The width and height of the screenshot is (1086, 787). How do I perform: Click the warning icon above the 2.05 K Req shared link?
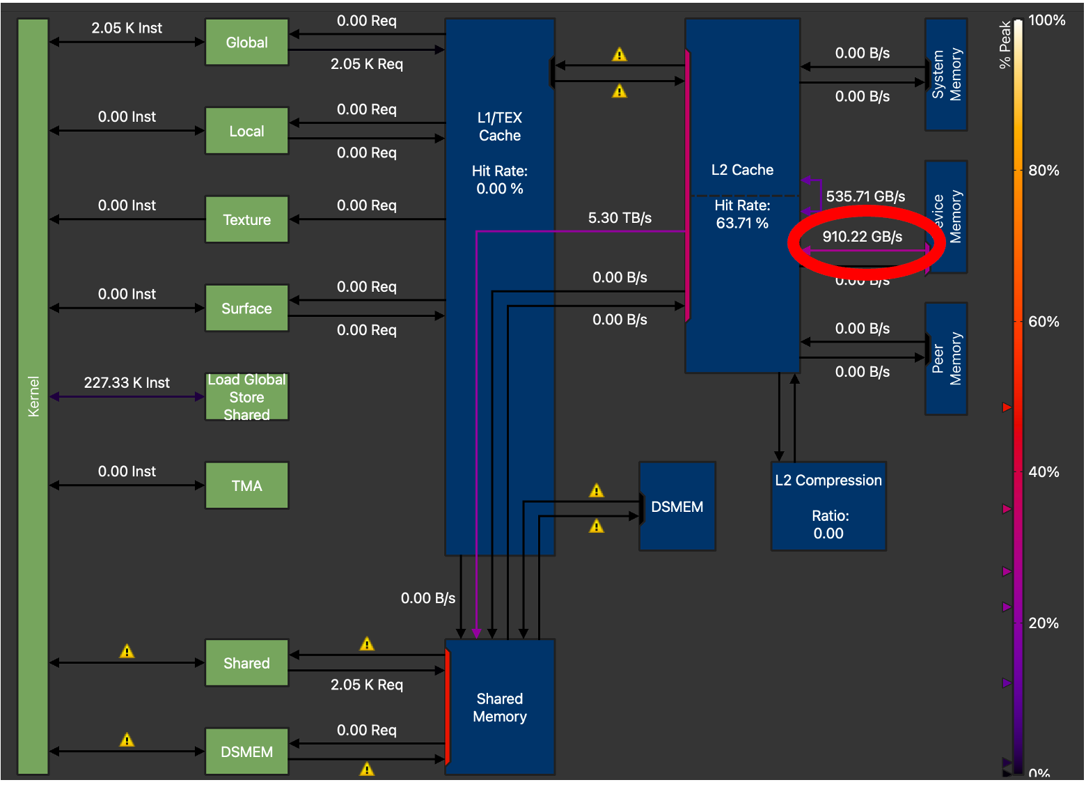367,643
